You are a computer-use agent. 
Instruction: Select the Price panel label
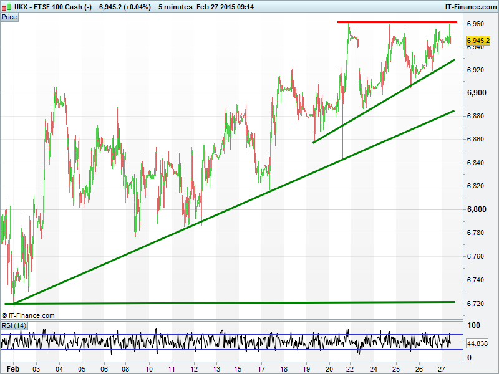[9, 17]
